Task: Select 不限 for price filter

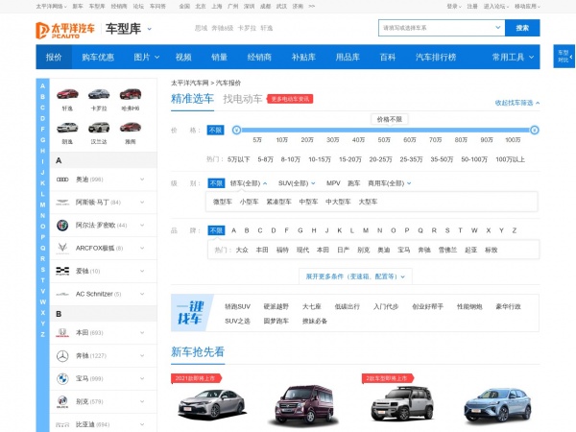Action: [215, 130]
